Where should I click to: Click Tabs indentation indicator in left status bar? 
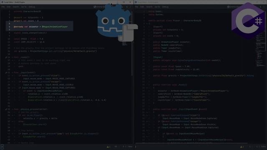click(130, 147)
